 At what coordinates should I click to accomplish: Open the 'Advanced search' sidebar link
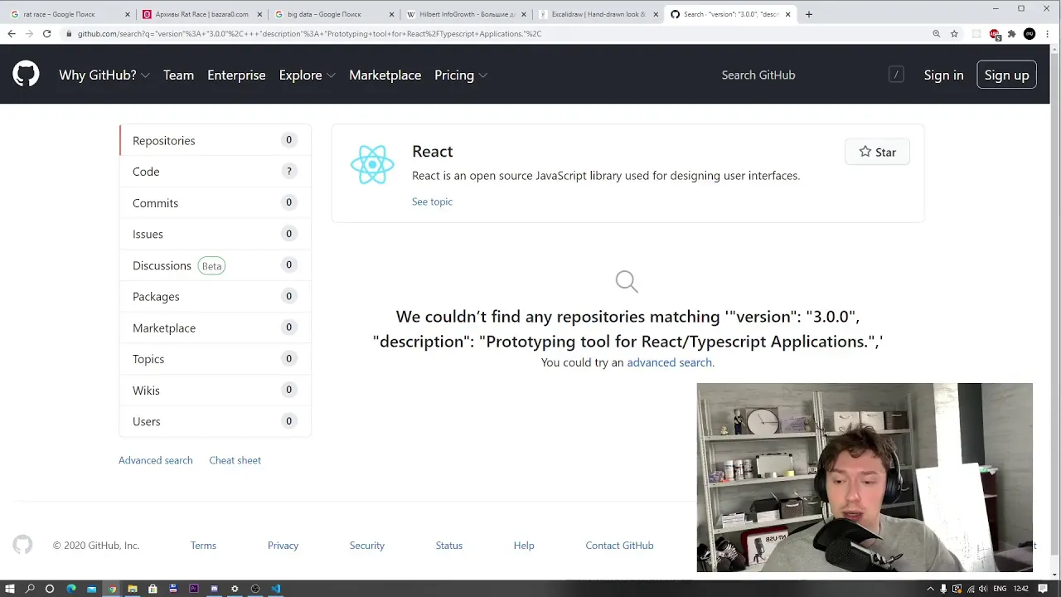point(155,460)
